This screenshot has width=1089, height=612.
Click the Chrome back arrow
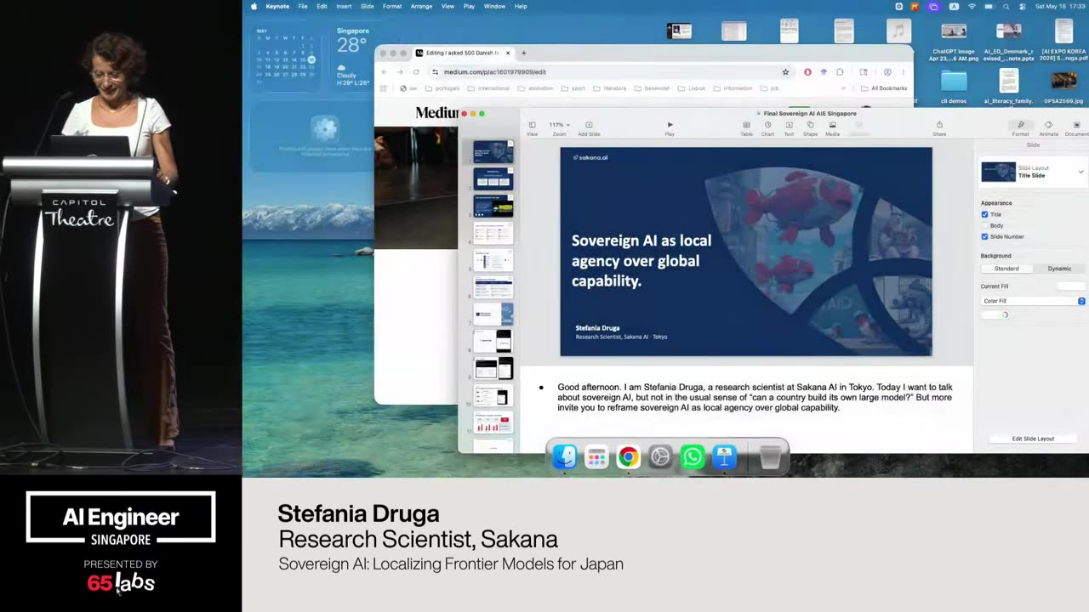[384, 71]
